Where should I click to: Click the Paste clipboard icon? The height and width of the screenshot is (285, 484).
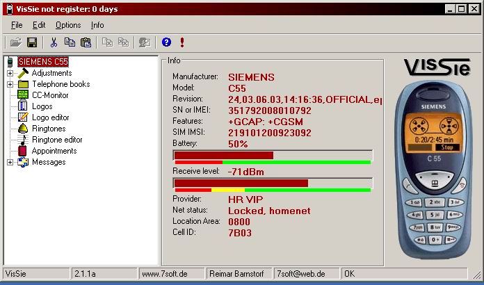tap(86, 42)
